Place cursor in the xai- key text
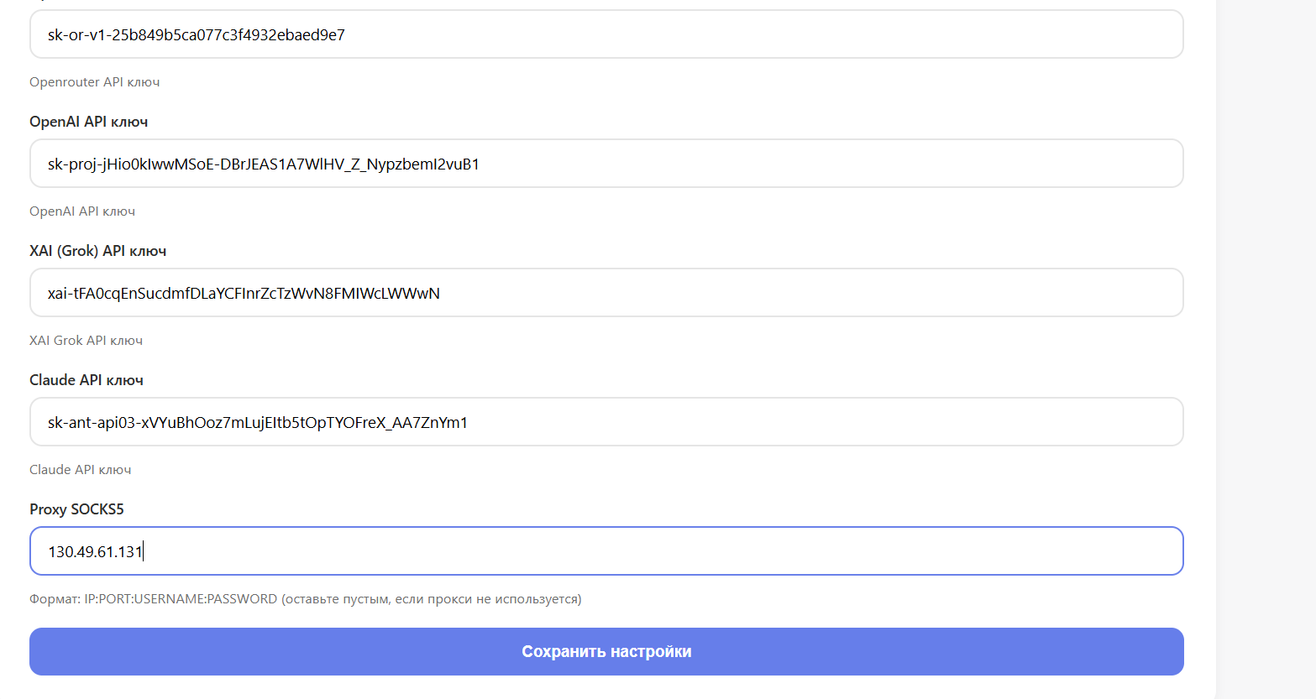Image resolution: width=1316 pixels, height=699 pixels. pos(244,294)
